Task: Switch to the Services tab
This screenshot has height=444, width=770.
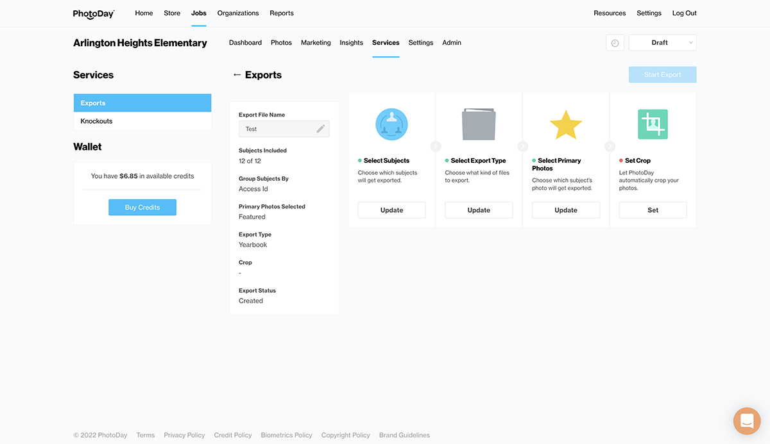Action: pyautogui.click(x=386, y=43)
